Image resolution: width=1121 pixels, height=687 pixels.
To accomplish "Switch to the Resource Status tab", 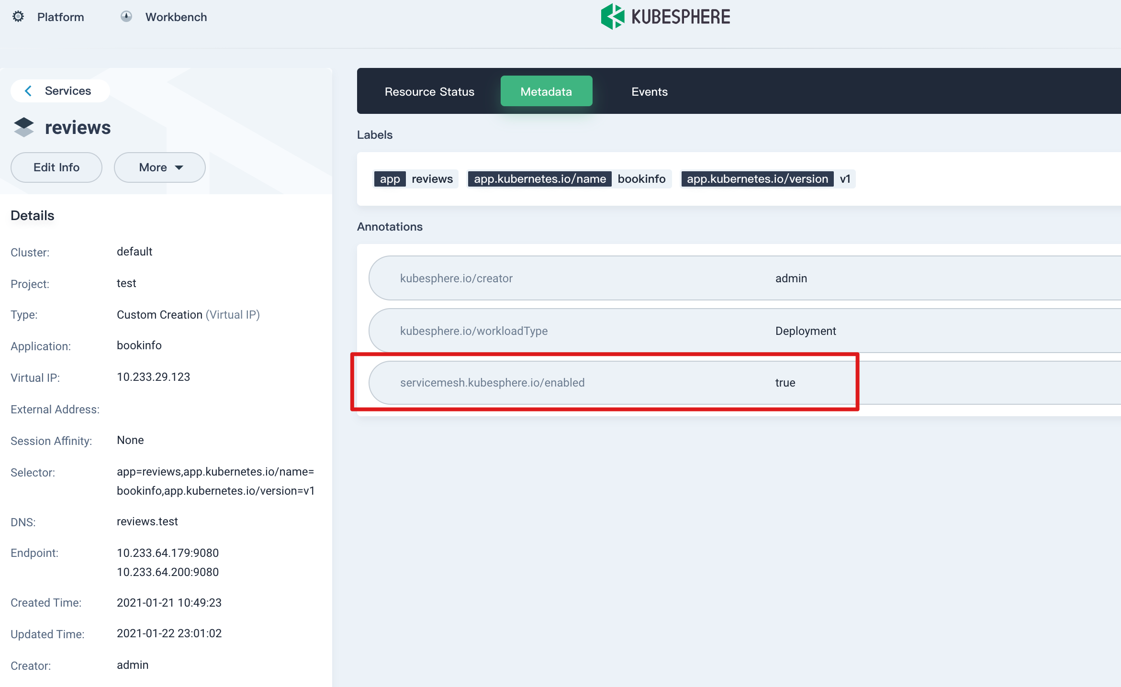I will (429, 91).
